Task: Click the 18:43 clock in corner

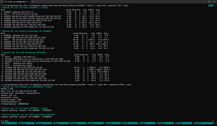Action: tap(211, 6)
